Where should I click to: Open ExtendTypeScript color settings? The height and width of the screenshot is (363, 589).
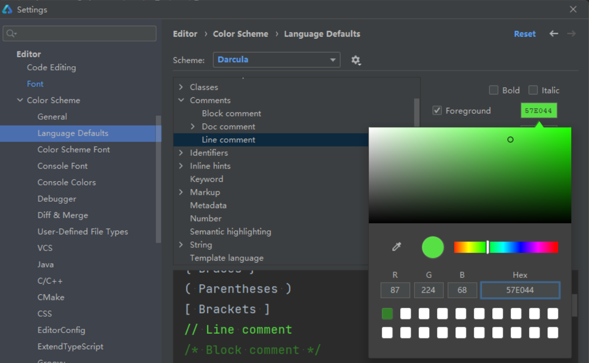point(70,347)
